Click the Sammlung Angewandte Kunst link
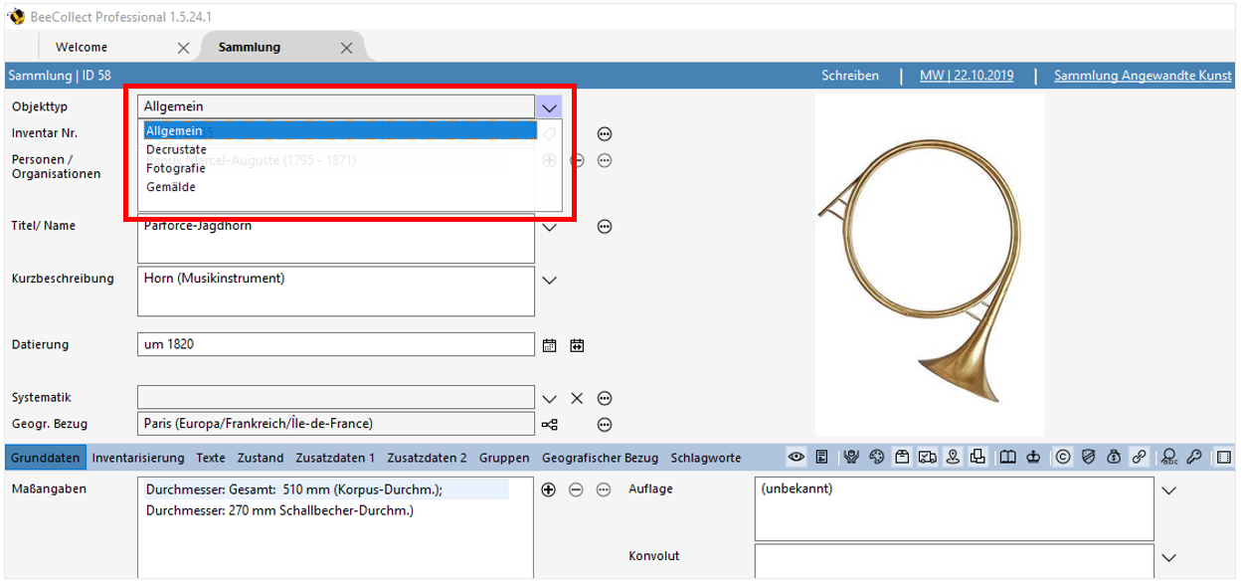Image resolution: width=1241 pixels, height=584 pixels. (x=1143, y=76)
